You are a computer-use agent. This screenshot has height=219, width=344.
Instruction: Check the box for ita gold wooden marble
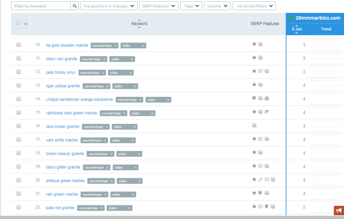coord(19,45)
